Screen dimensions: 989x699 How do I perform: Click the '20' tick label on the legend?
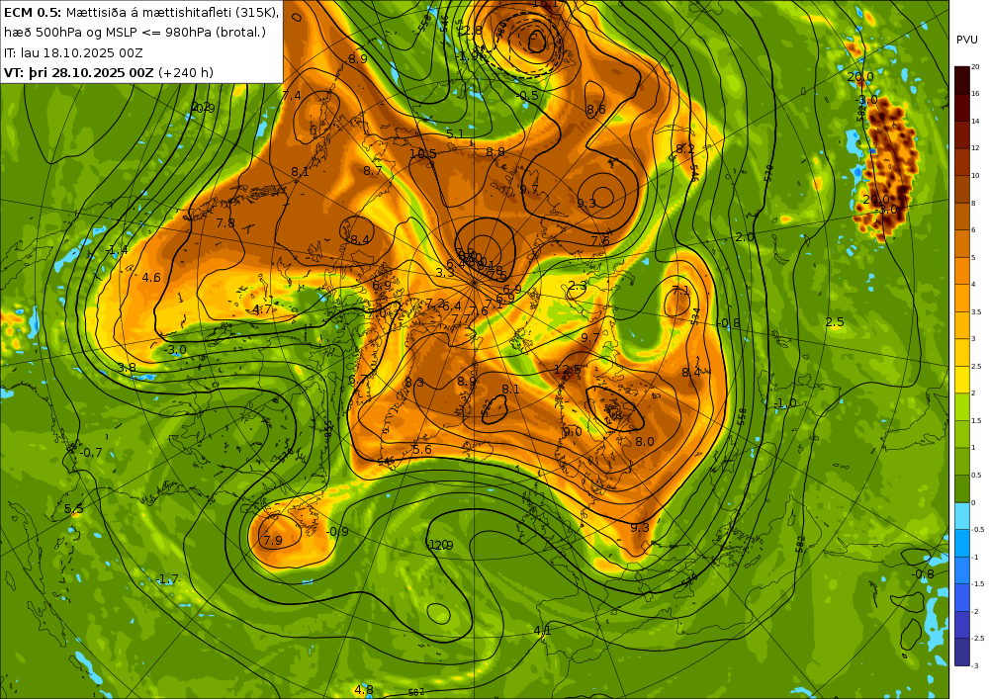[x=975, y=66]
